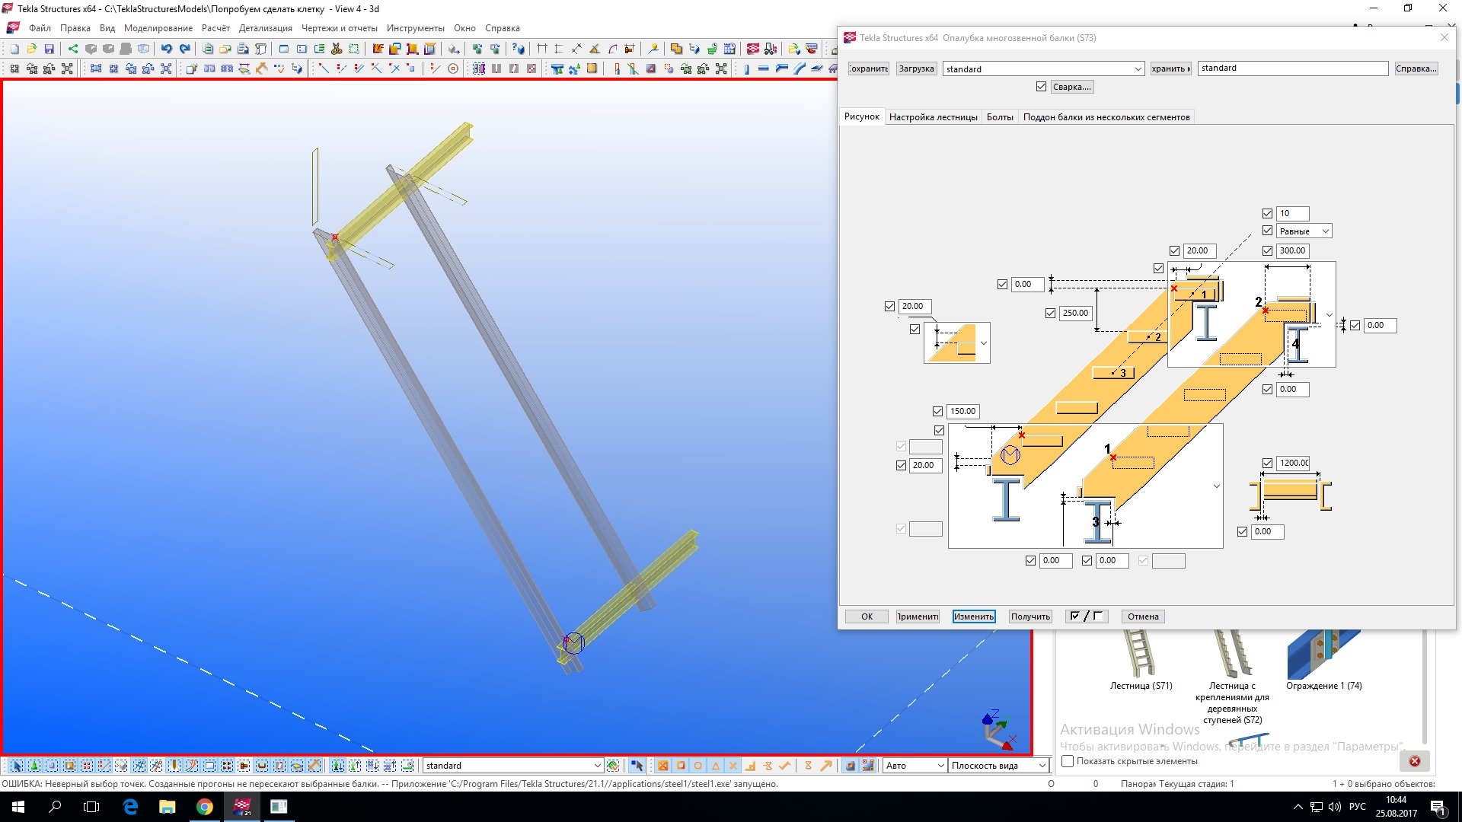Click the share model icon
Screen dimensions: 1462x822
(73, 49)
